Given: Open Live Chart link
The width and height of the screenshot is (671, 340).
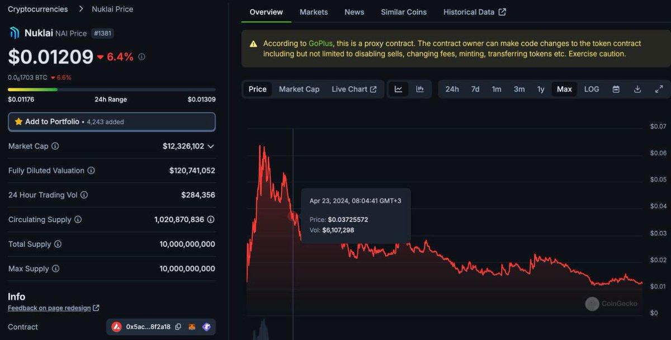Looking at the screenshot, I should 354,89.
